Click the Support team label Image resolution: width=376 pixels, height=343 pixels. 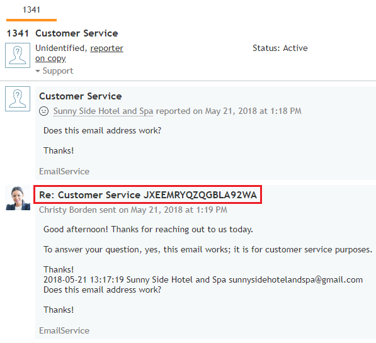pos(58,70)
